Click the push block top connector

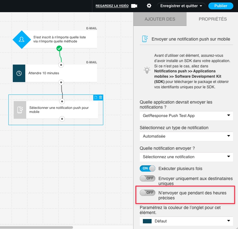[62, 101]
